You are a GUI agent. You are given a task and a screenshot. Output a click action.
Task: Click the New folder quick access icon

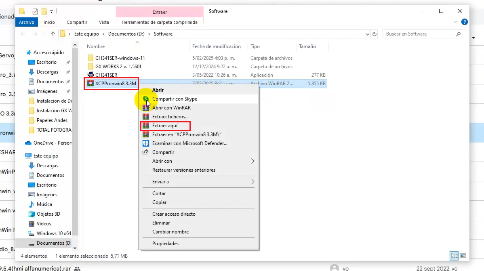(44, 11)
